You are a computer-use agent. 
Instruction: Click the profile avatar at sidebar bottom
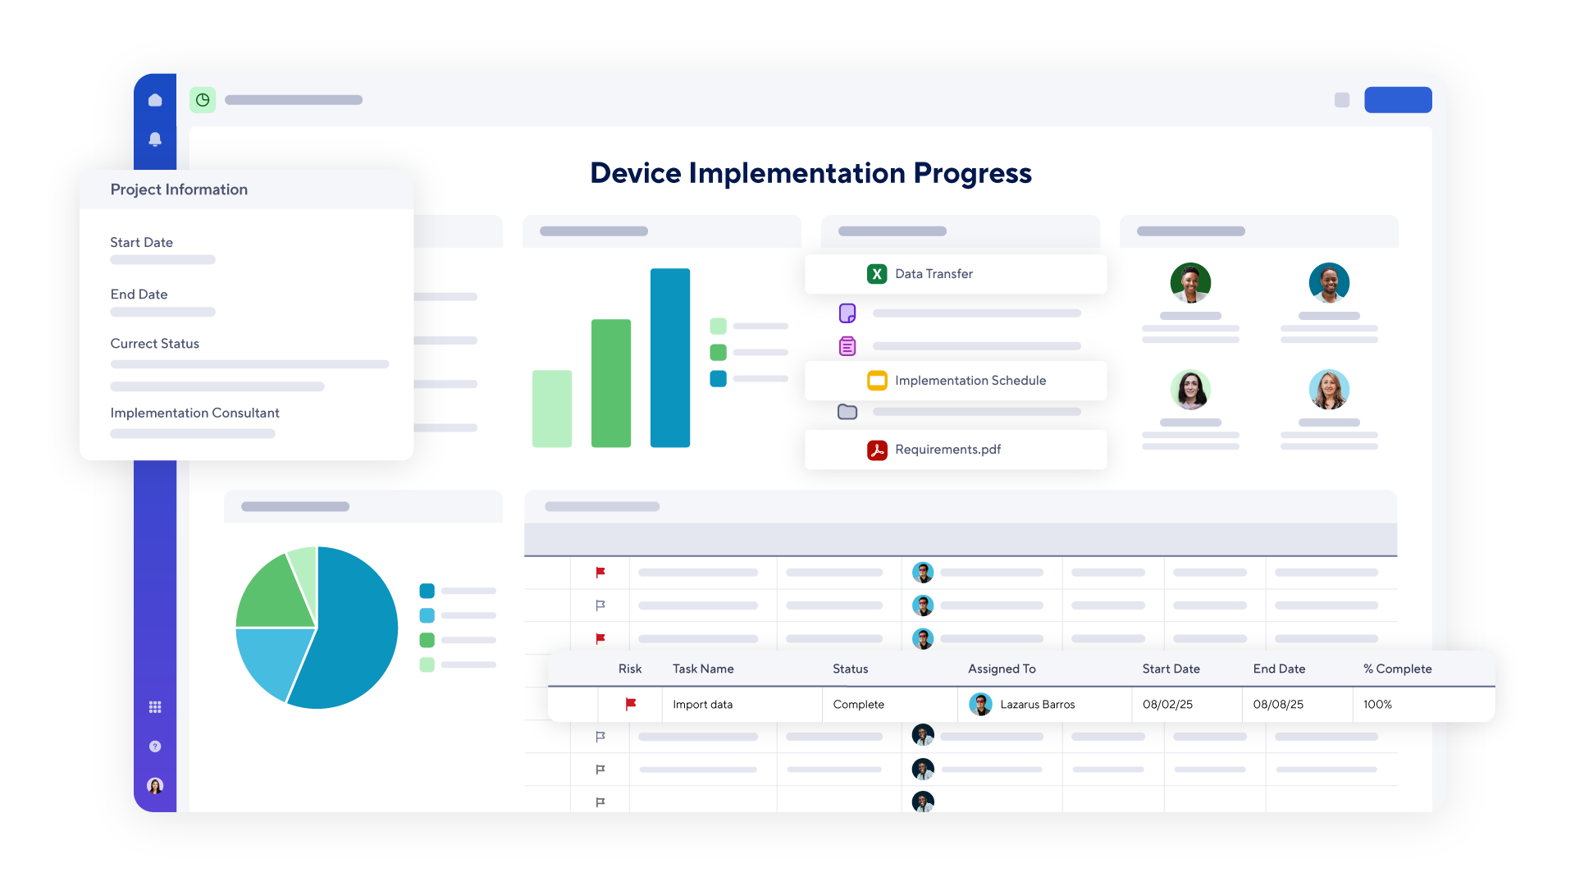155,785
